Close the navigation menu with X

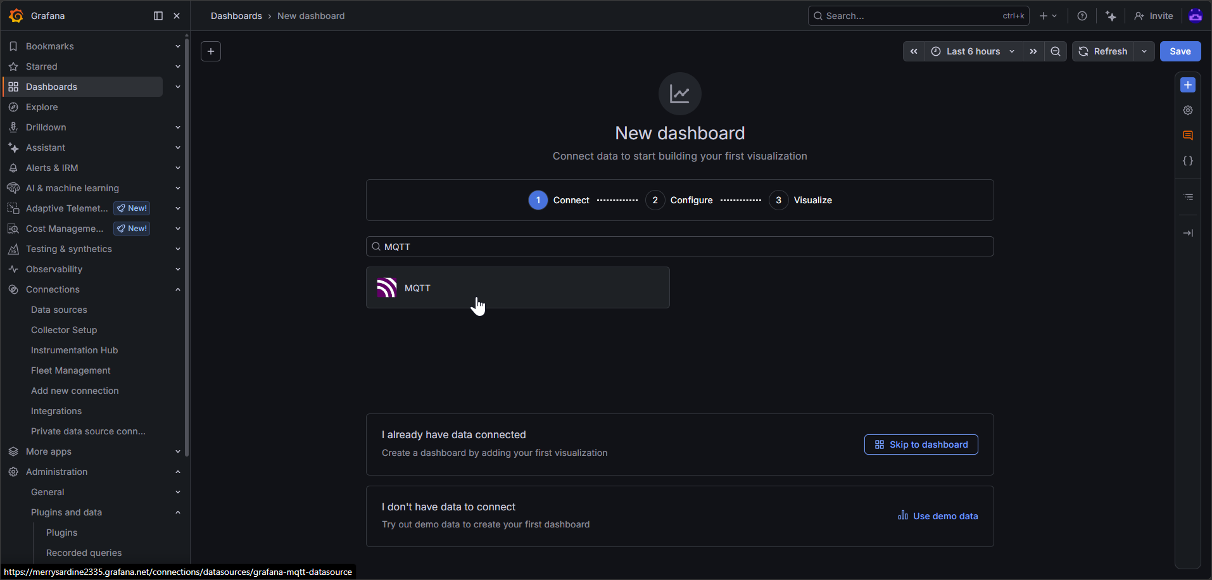(177, 16)
